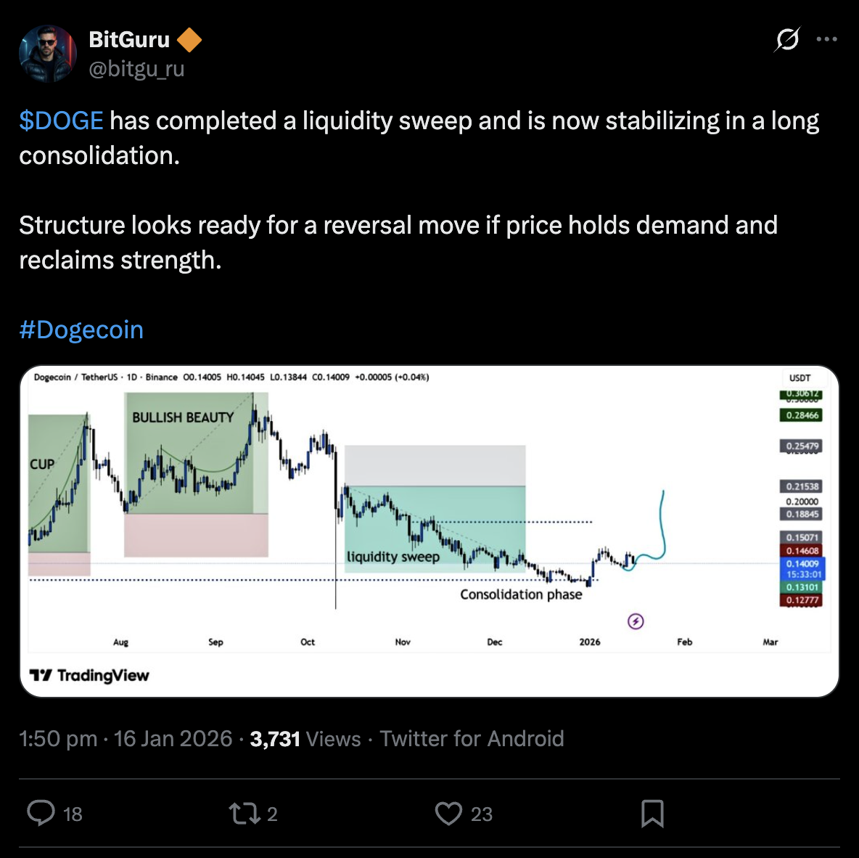Click the heart icon under the tweet
The image size is (859, 858).
click(x=448, y=814)
